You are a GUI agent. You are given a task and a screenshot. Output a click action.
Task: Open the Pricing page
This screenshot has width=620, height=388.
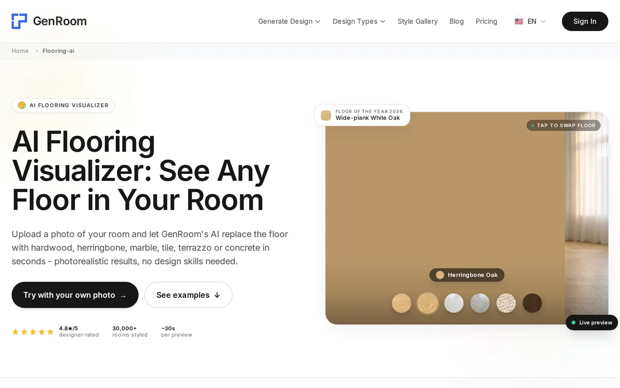pos(486,21)
